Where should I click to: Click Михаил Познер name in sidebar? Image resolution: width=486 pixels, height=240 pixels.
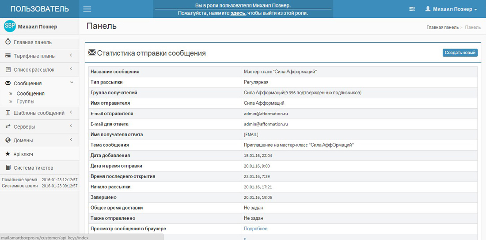[x=38, y=27]
